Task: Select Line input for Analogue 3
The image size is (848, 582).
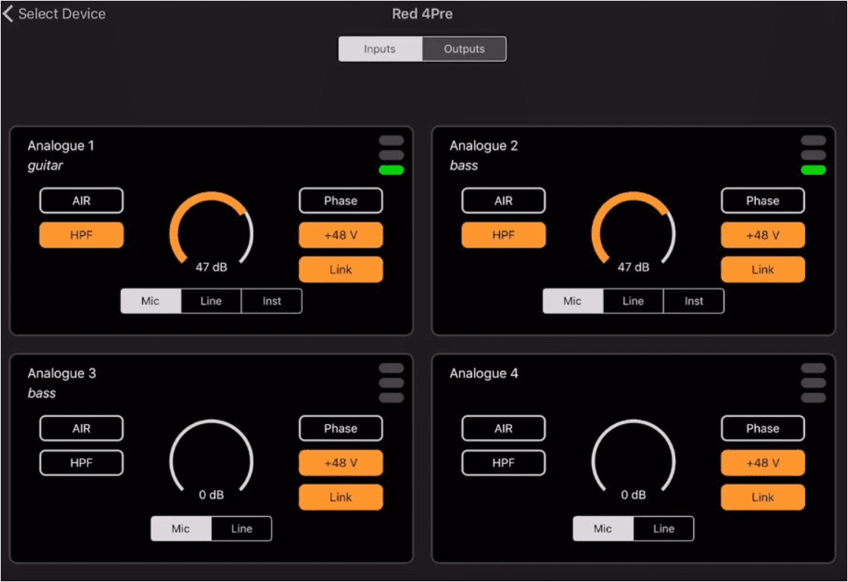Action: point(242,529)
